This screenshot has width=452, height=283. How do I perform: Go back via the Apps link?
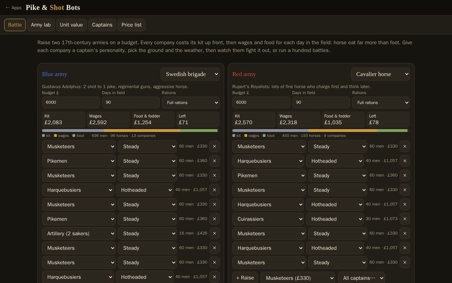pyautogui.click(x=13, y=7)
